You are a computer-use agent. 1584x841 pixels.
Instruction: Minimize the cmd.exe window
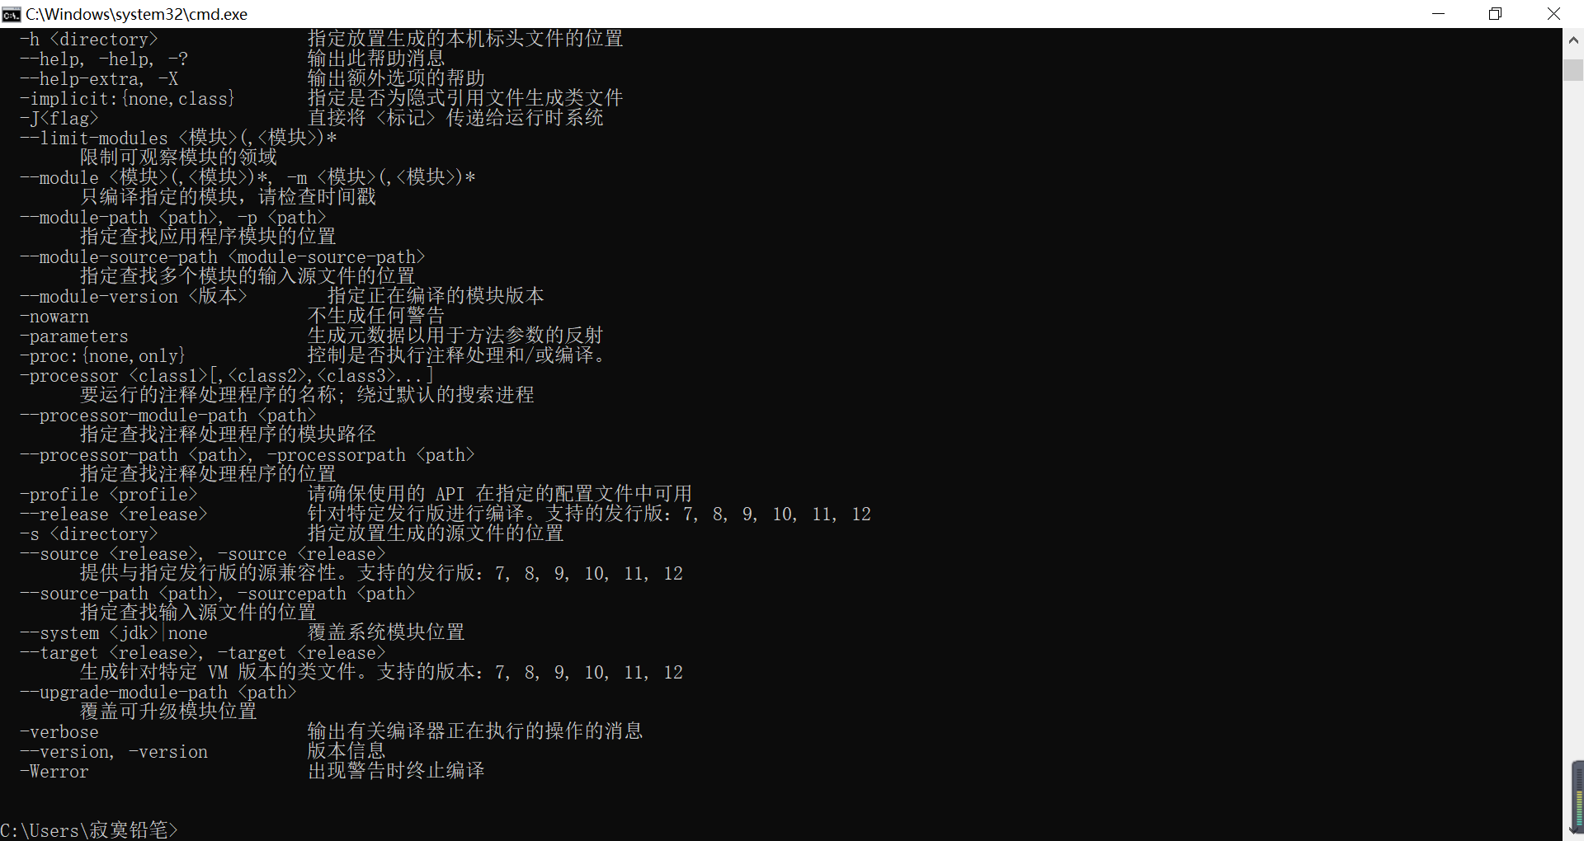point(1438,14)
